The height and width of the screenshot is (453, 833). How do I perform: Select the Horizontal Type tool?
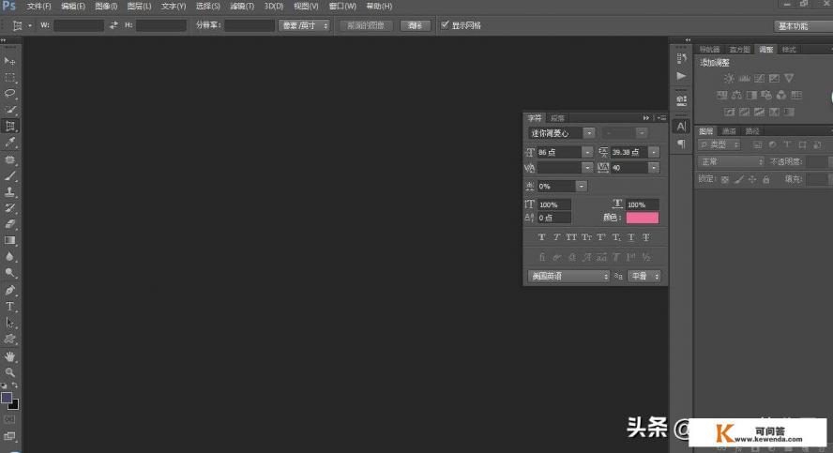point(9,307)
